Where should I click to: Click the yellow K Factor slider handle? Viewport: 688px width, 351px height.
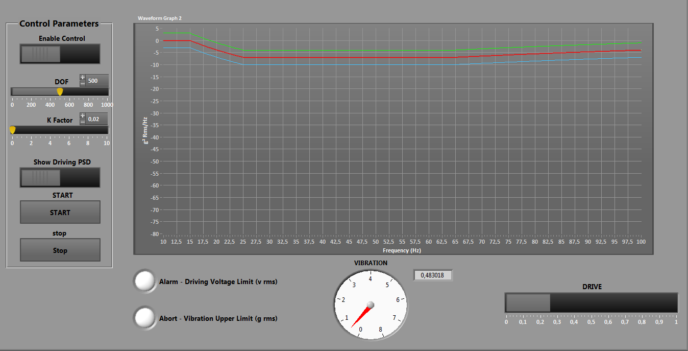point(12,130)
